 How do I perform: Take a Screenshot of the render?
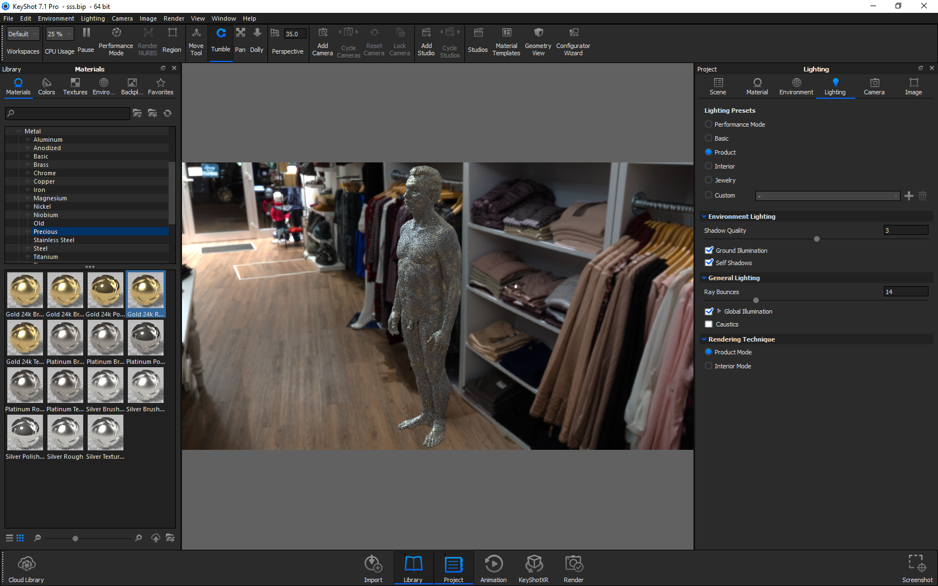pyautogui.click(x=917, y=564)
